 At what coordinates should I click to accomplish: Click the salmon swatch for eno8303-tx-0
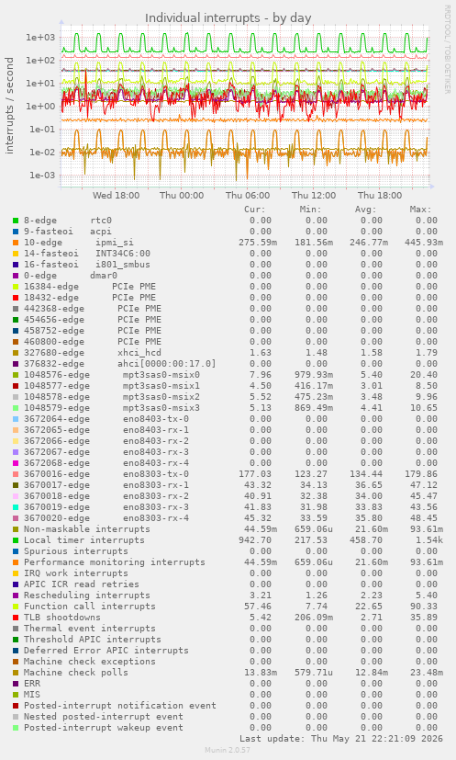pos(16,474)
